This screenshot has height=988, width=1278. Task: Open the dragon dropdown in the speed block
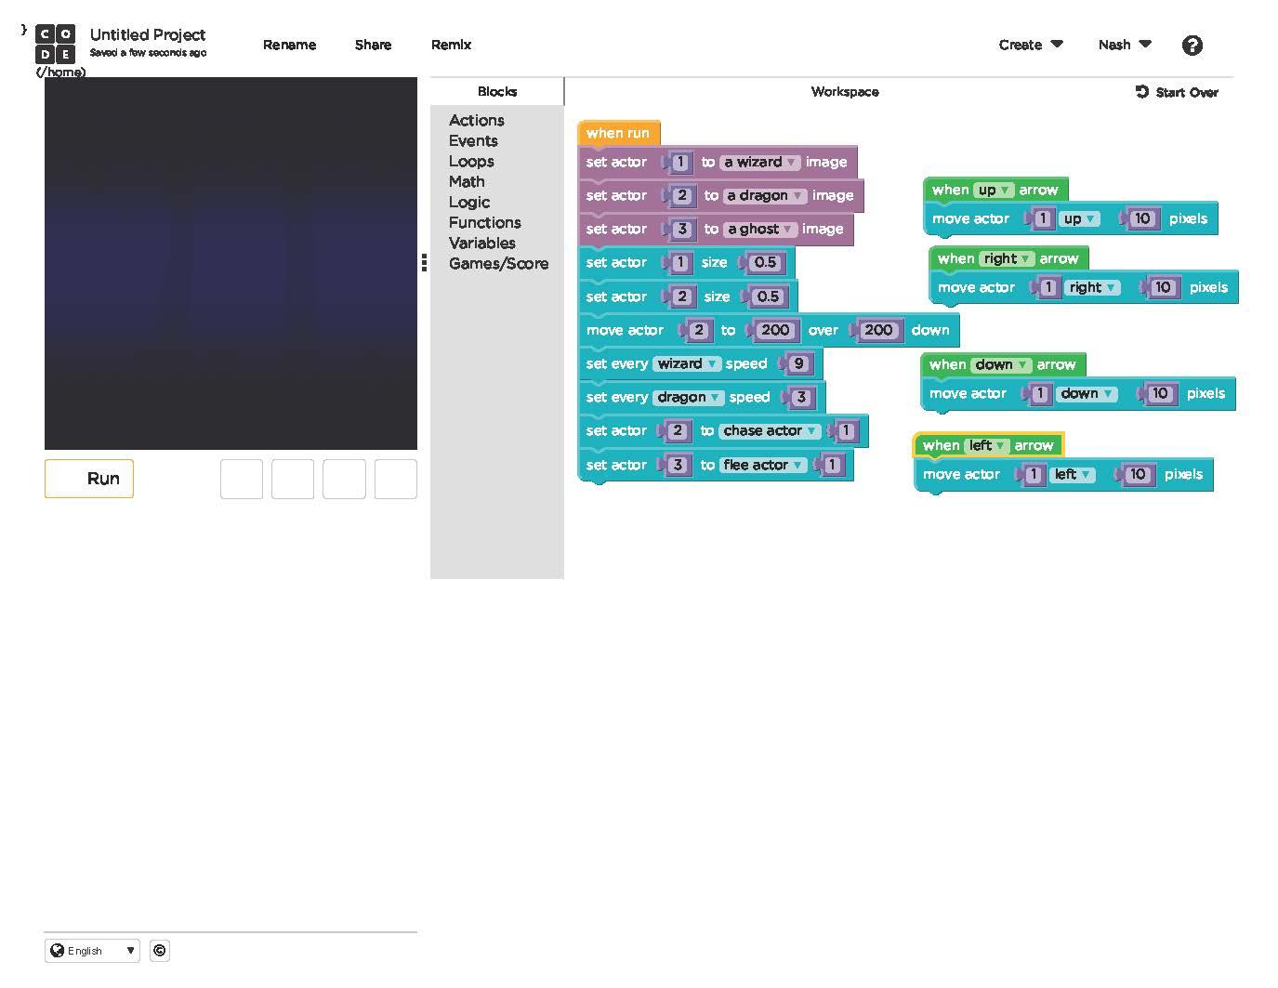click(x=689, y=397)
